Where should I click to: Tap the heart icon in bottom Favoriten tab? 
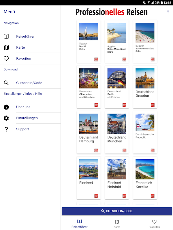tap(154, 222)
